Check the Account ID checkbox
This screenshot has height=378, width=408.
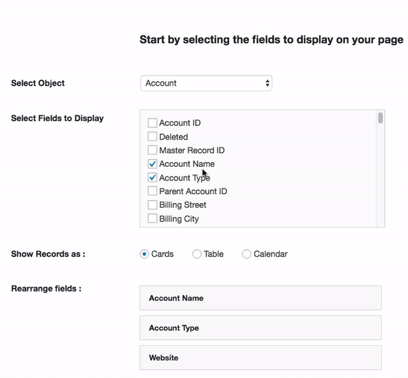tap(152, 123)
